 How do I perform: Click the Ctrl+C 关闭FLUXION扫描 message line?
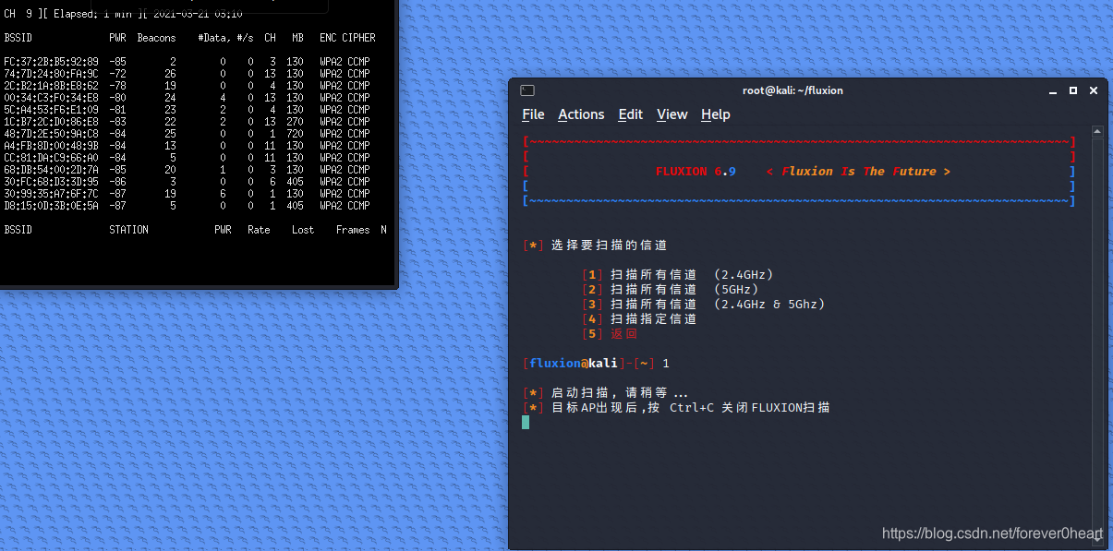(676, 407)
